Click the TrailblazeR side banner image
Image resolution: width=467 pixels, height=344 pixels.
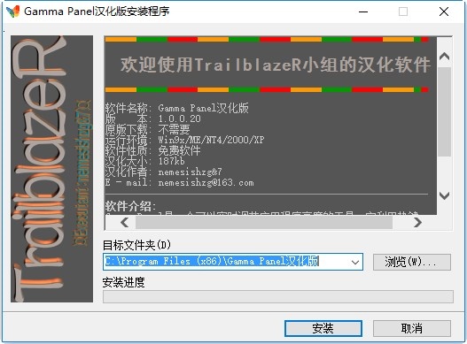(x=51, y=169)
